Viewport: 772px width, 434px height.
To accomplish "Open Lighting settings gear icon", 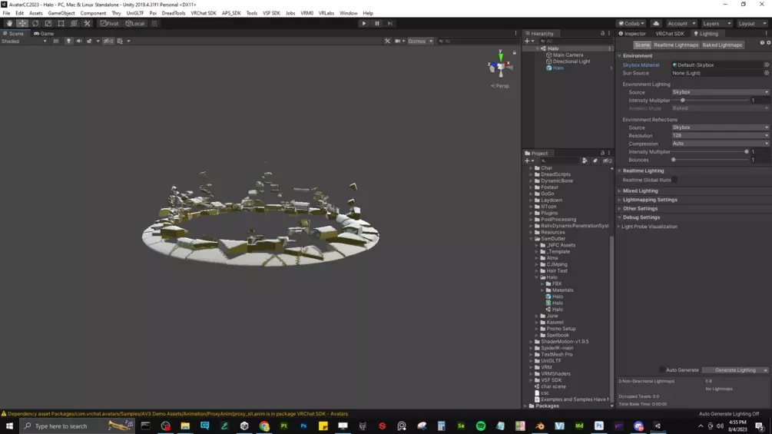I will coord(769,43).
